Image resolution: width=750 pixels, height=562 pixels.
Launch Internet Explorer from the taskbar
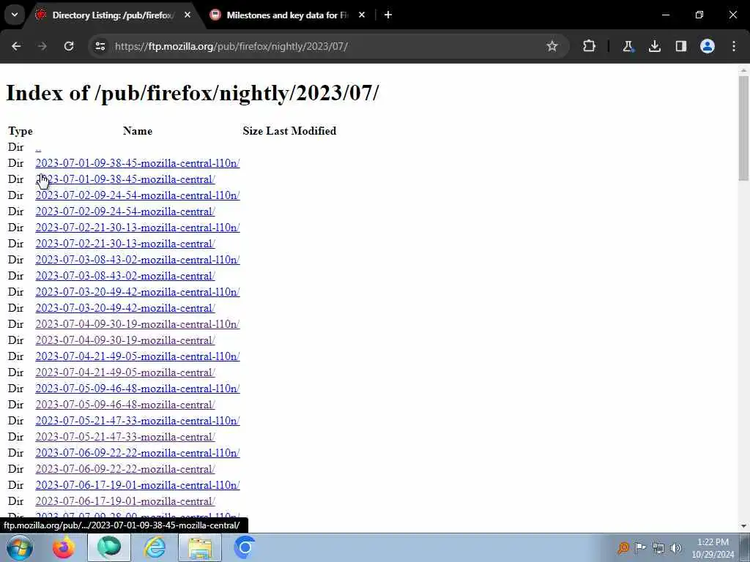(155, 547)
